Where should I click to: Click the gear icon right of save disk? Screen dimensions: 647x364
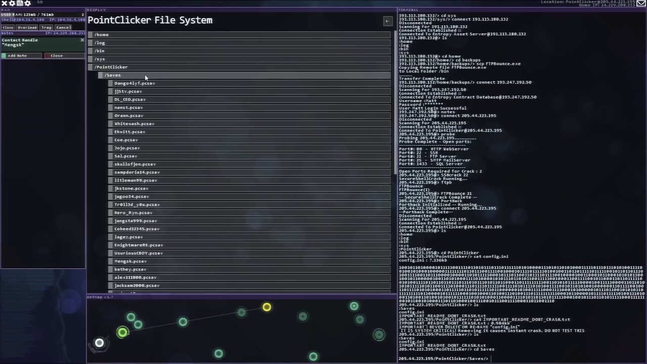point(27,4)
